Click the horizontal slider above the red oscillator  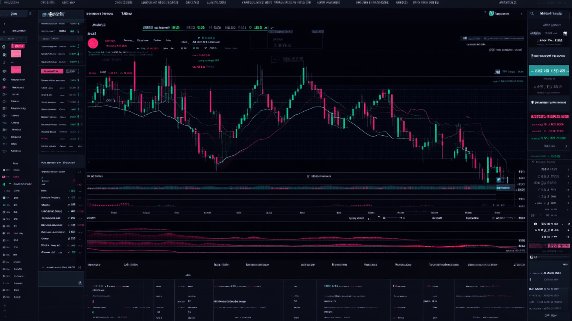click(394, 218)
